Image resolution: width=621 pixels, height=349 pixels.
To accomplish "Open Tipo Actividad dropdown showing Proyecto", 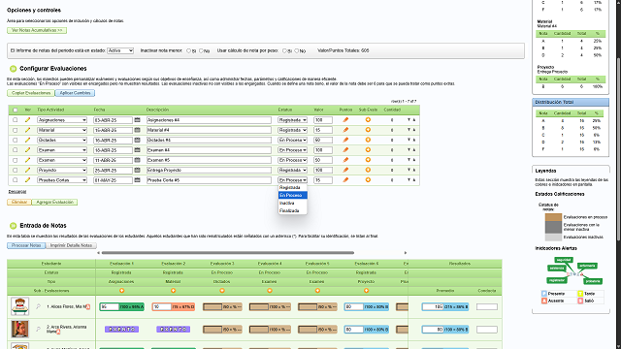I will pyautogui.click(x=62, y=171).
